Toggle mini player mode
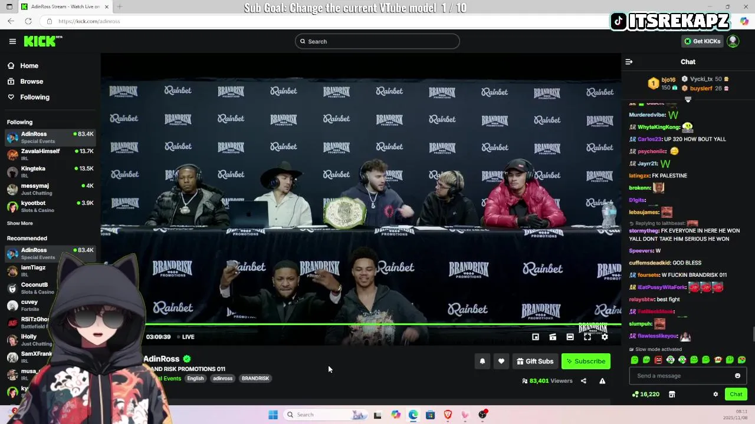755x424 pixels. pyautogui.click(x=536, y=337)
